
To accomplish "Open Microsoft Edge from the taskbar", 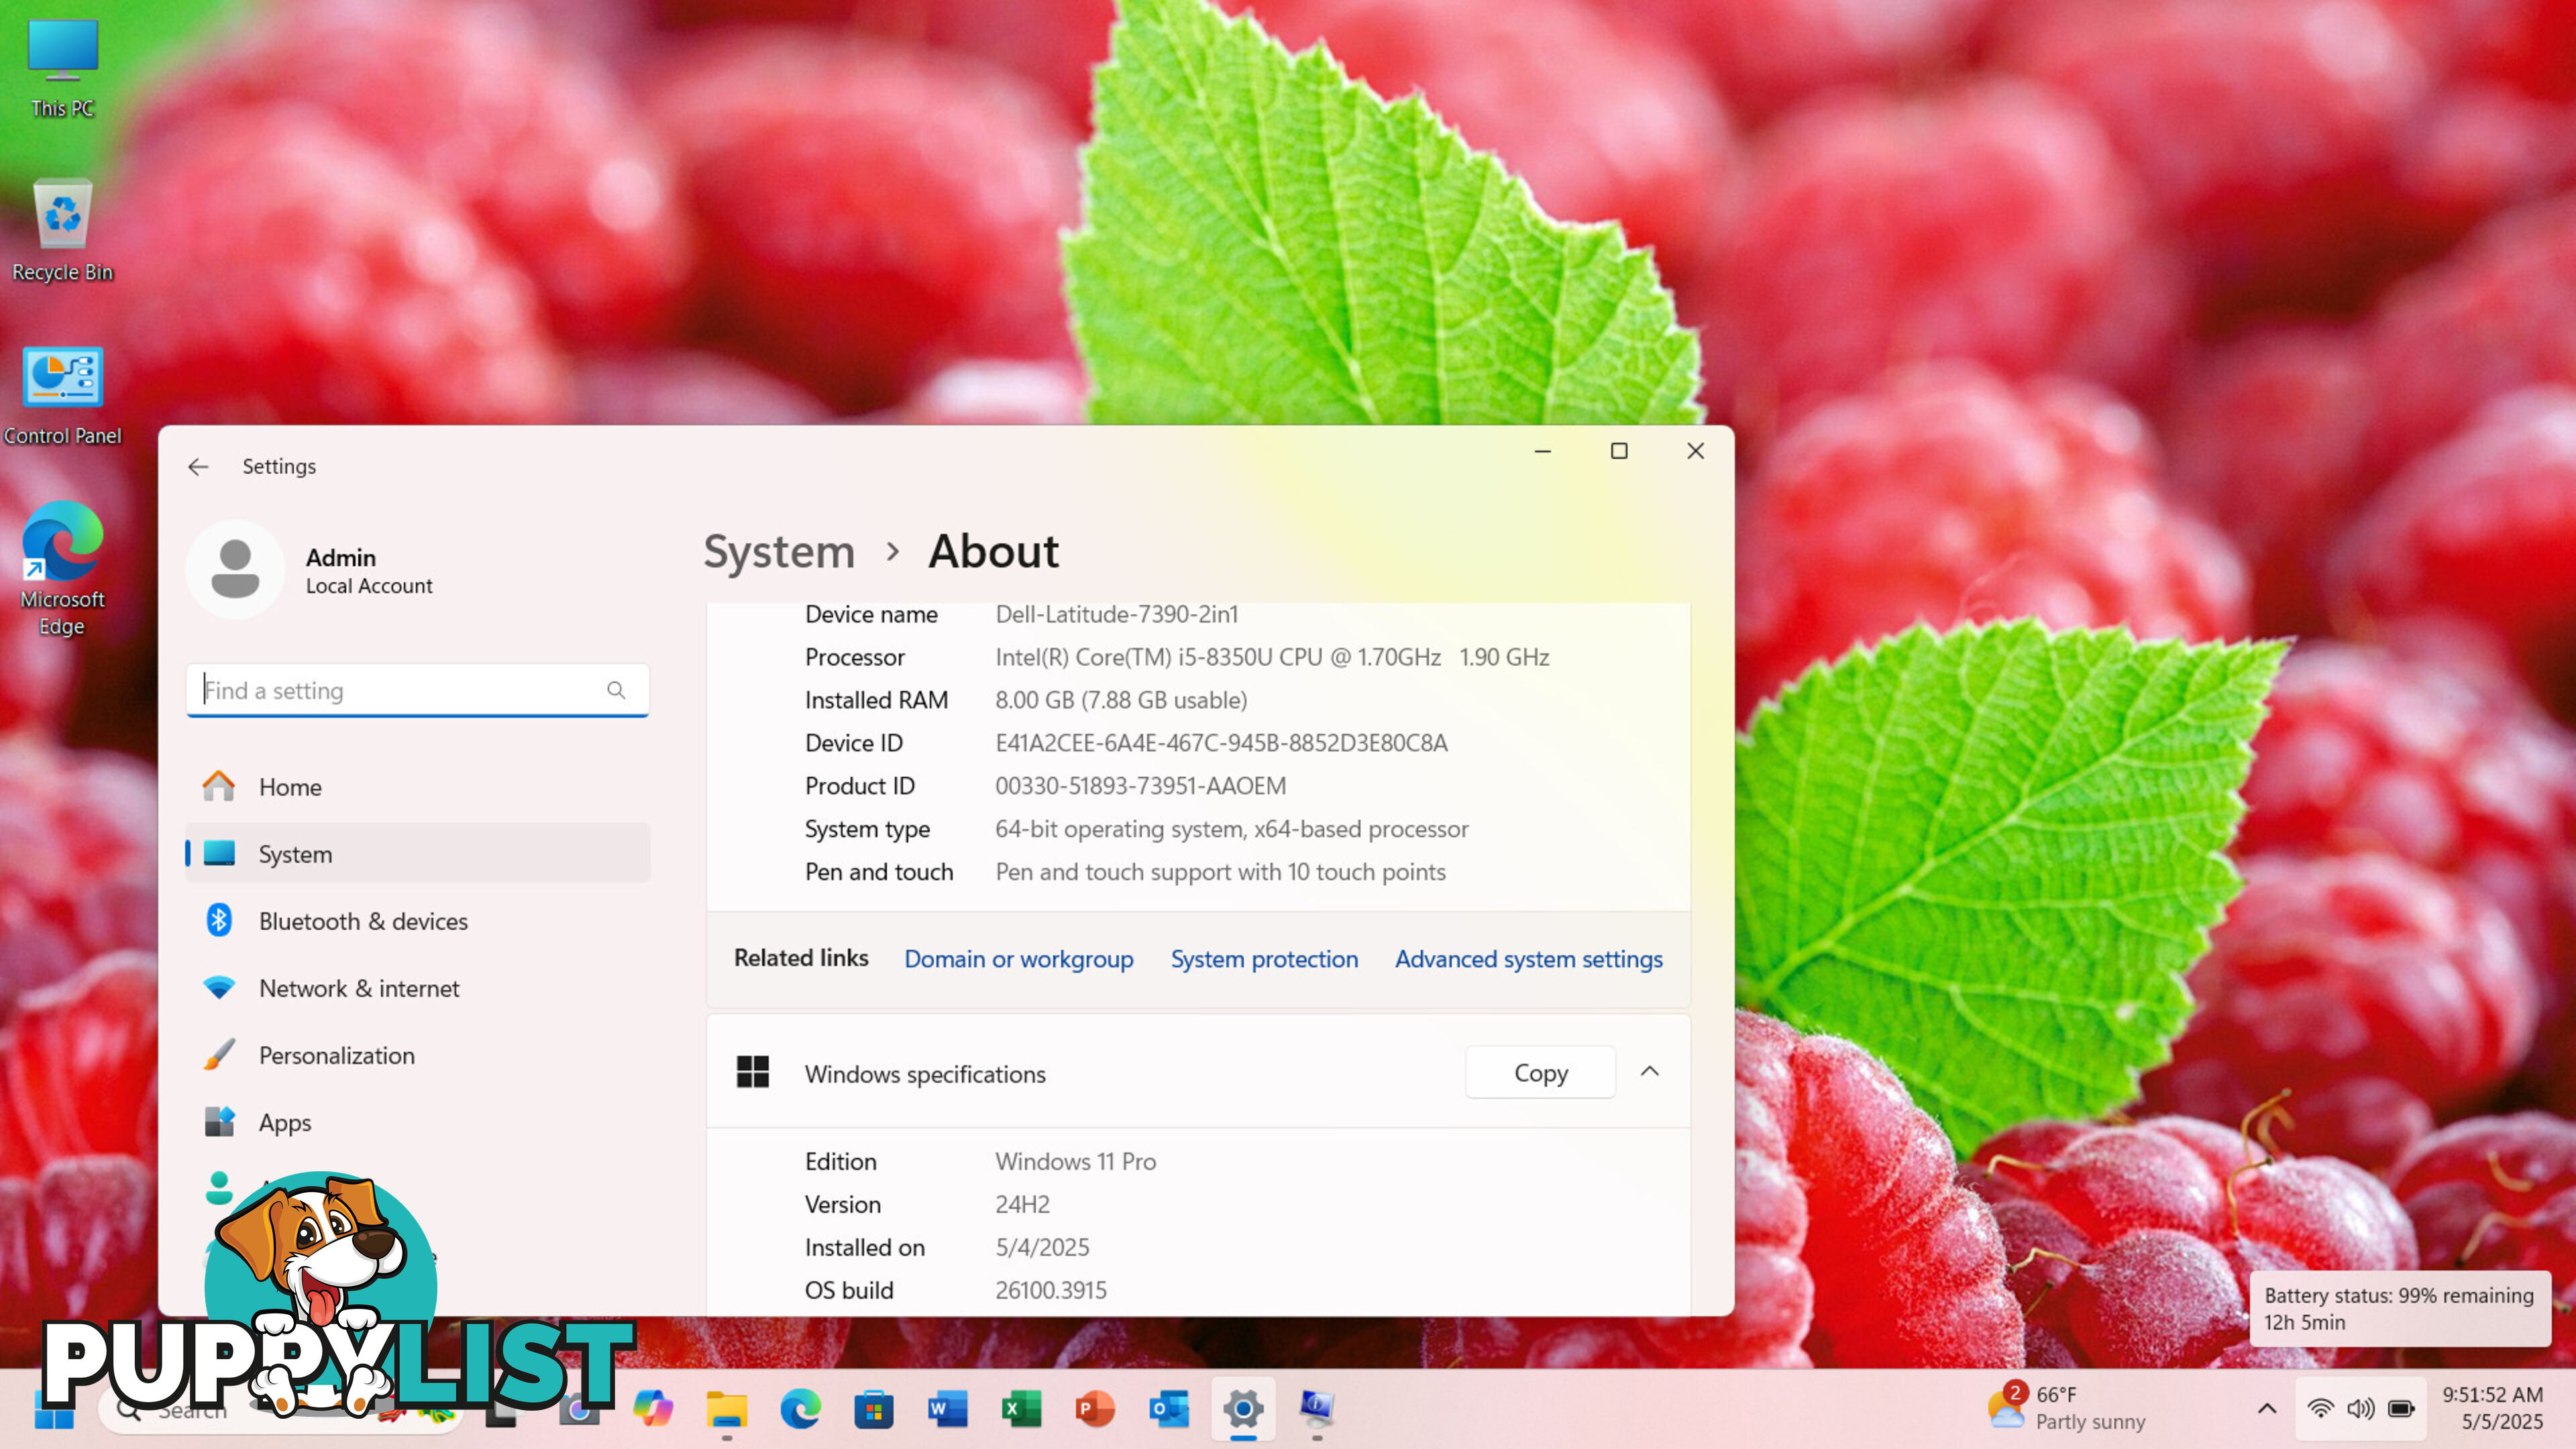I will (800, 1409).
